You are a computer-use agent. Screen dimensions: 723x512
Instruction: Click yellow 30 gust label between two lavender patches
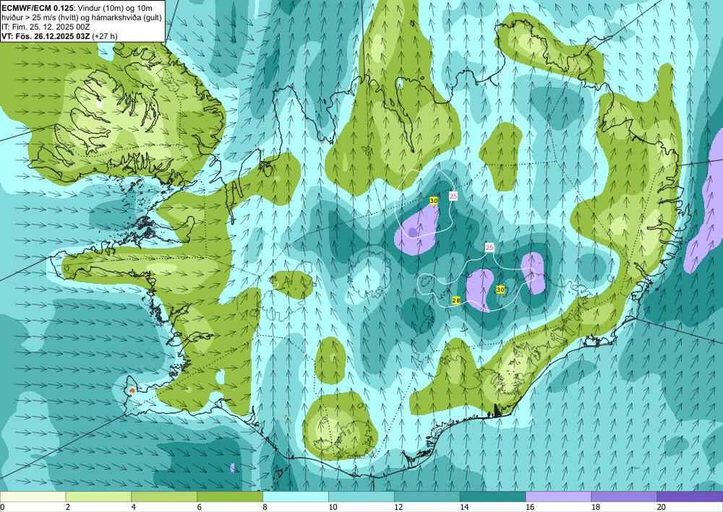(500, 290)
